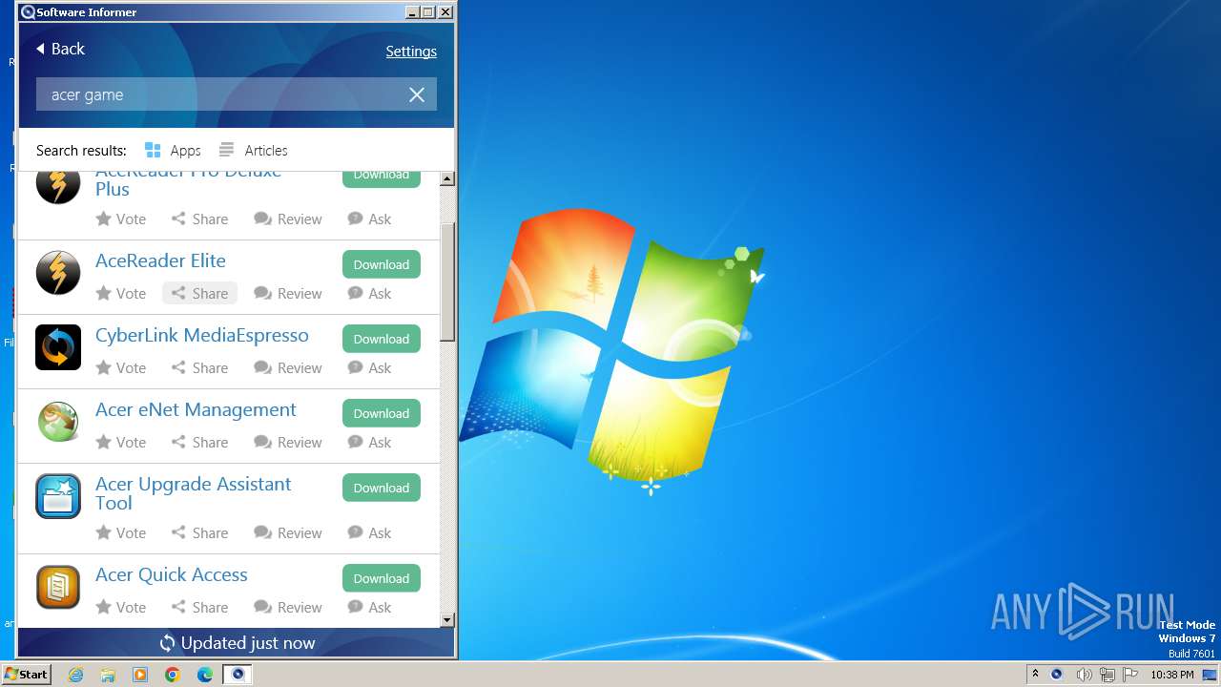Click the results list scroll down arrow
The width and height of the screenshot is (1221, 687).
coord(447,619)
